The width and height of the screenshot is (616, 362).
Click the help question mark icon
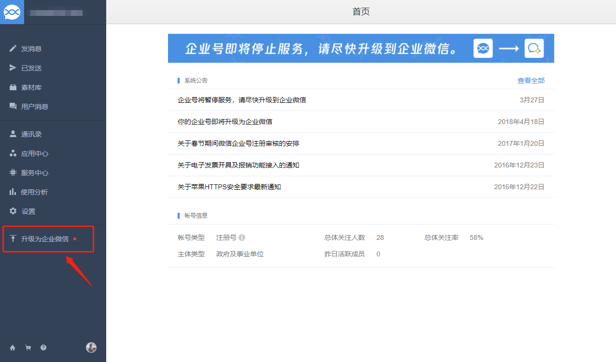click(x=43, y=348)
